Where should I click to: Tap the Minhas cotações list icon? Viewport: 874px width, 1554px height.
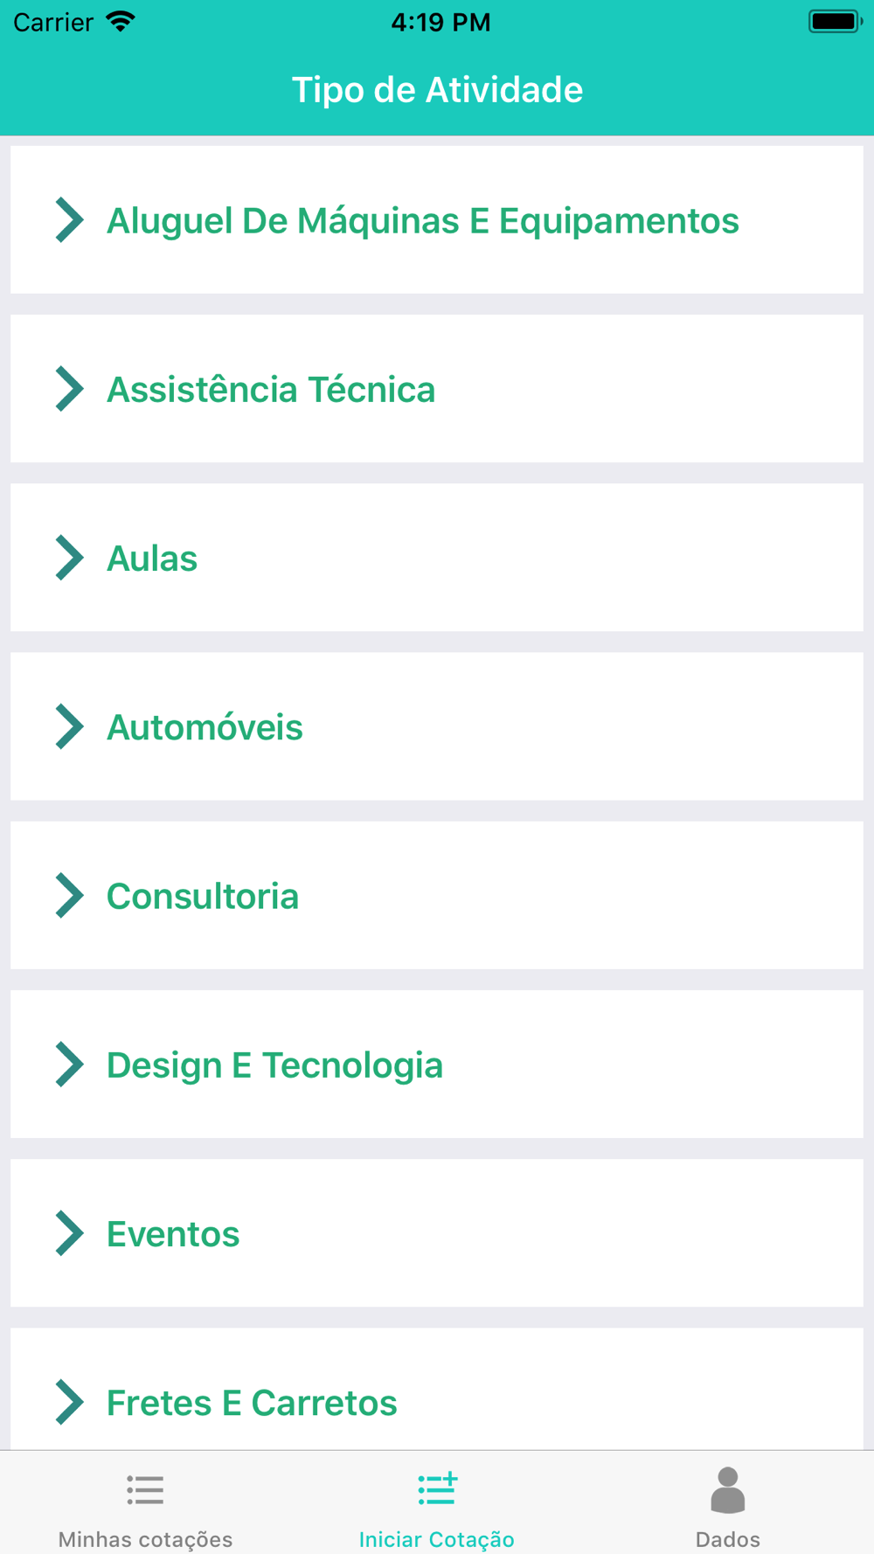(145, 1490)
